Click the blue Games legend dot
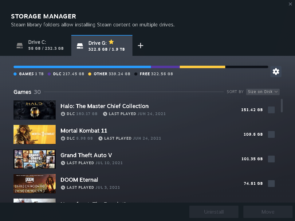The height and width of the screenshot is (221, 295). 15,74
